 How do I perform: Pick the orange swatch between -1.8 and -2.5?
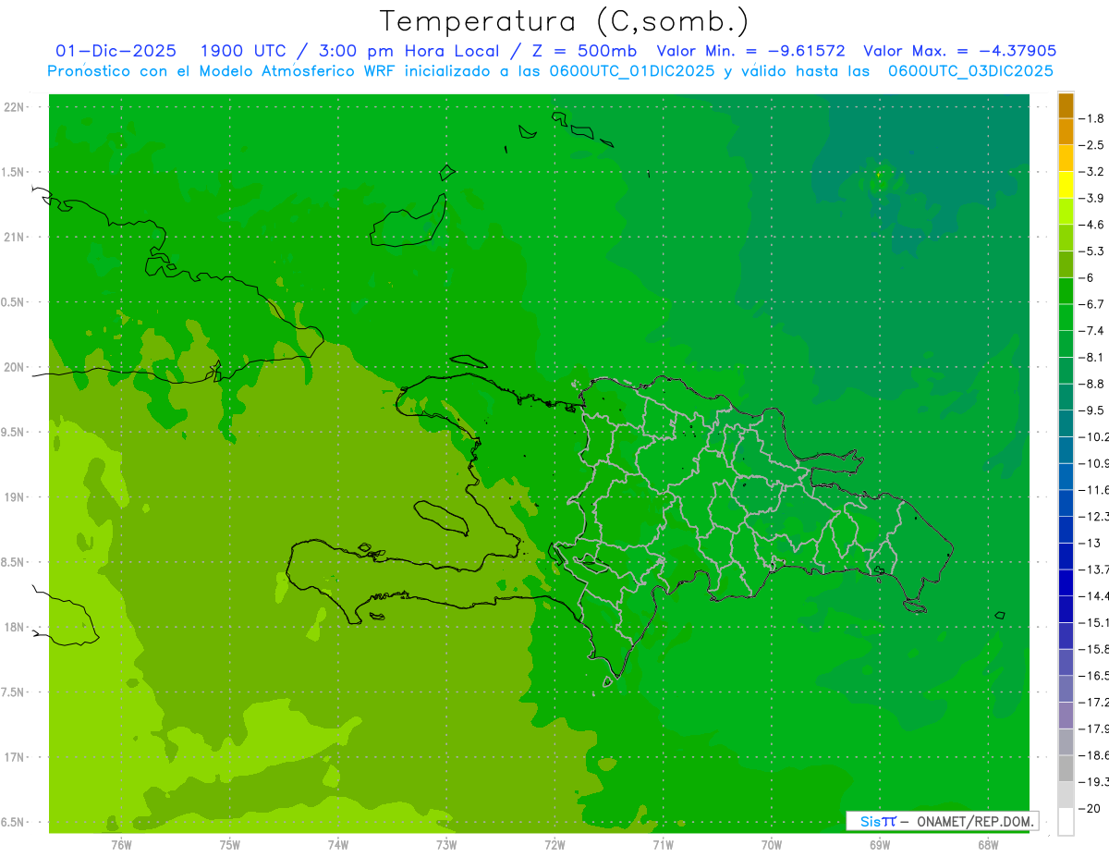point(1066,131)
